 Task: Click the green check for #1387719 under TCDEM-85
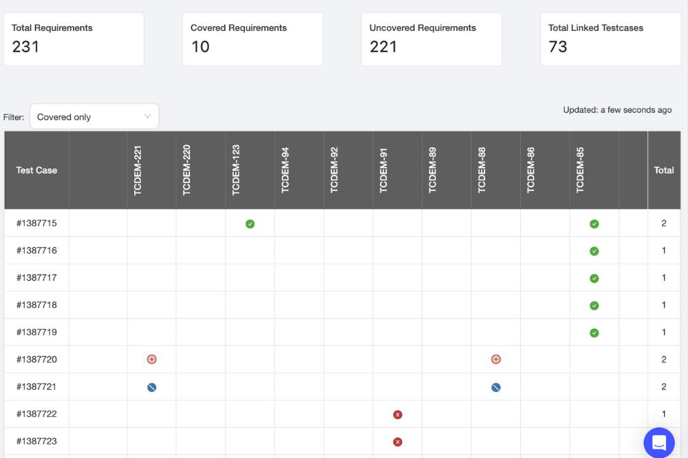[594, 332]
